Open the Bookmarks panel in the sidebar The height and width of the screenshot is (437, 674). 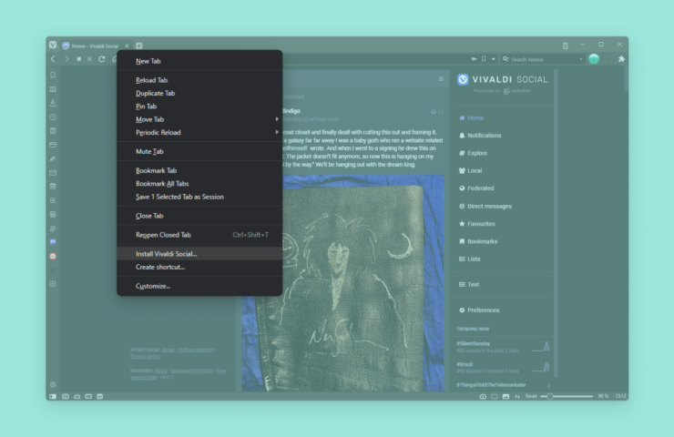tap(53, 76)
